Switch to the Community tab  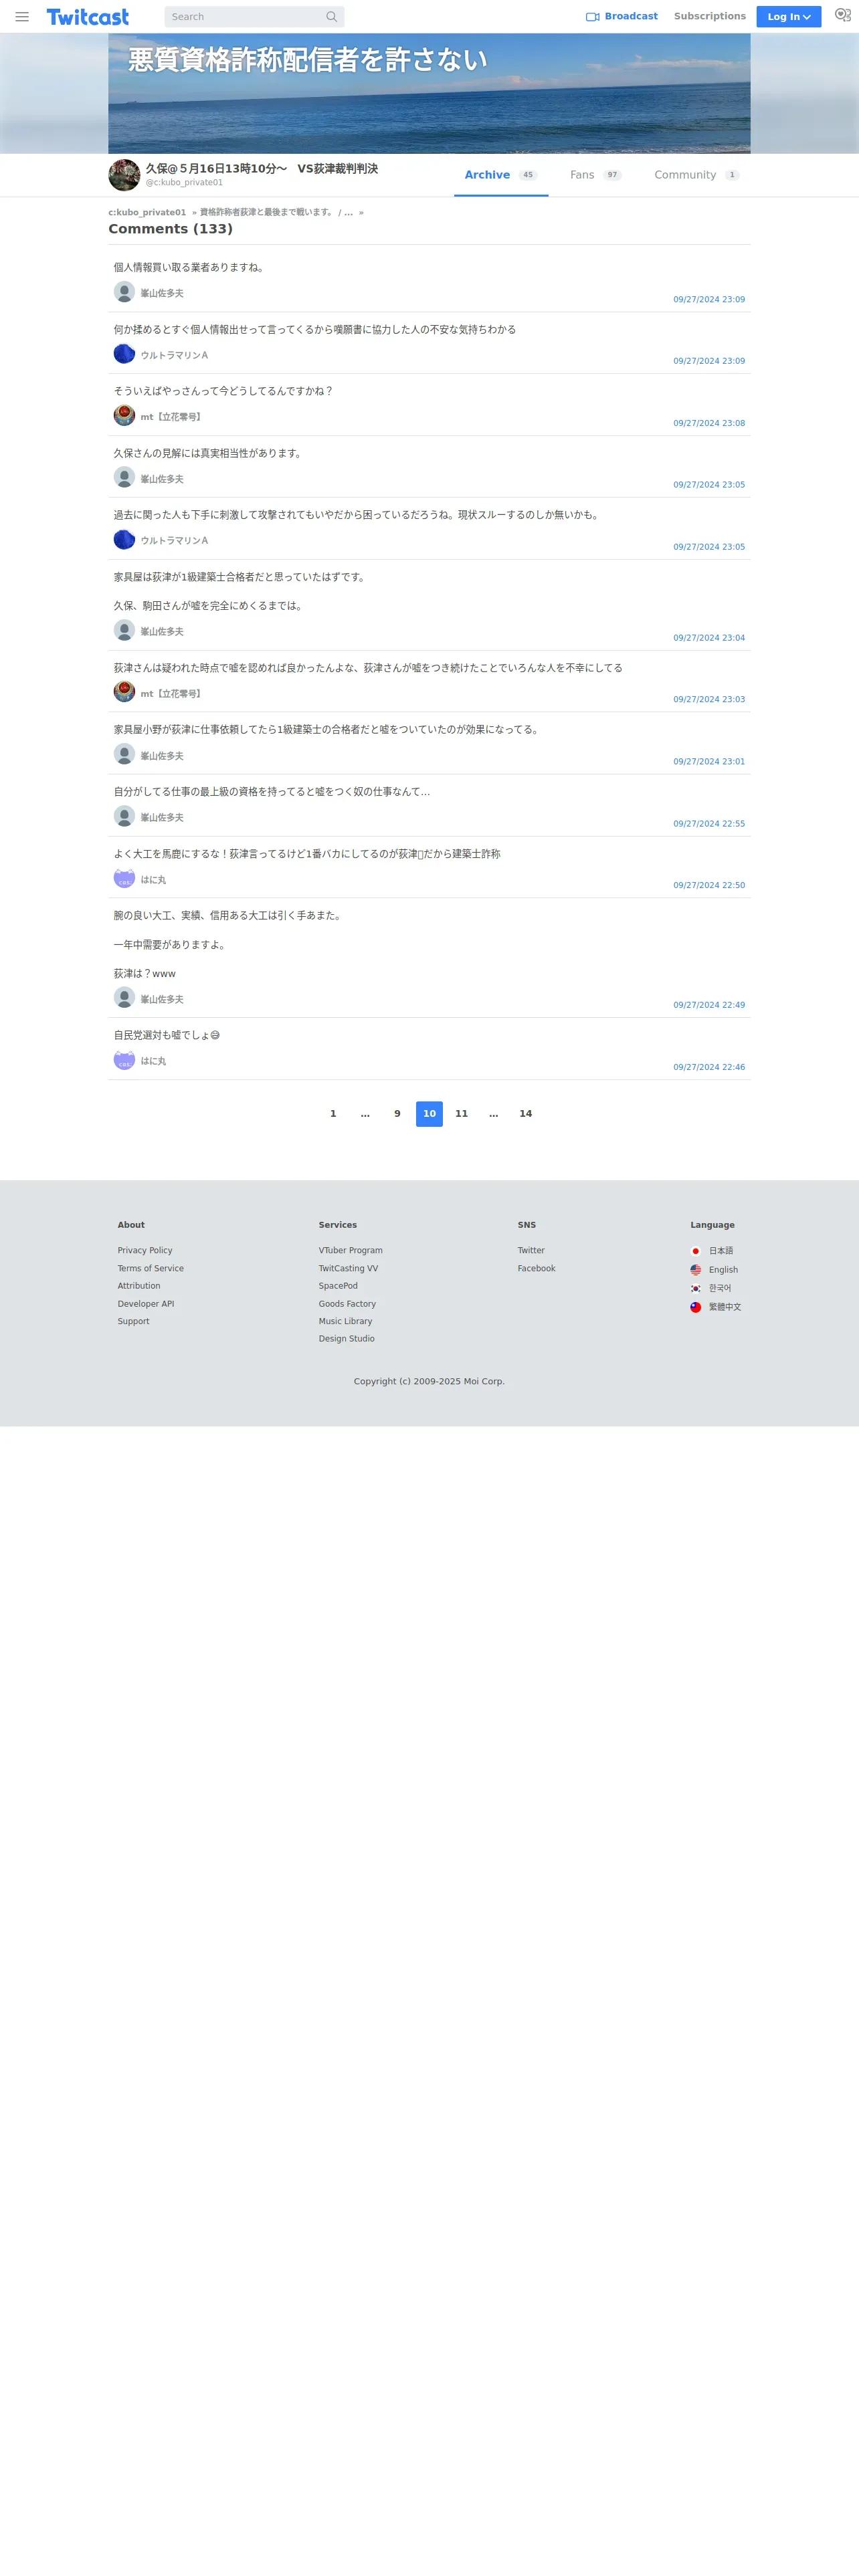coord(697,175)
